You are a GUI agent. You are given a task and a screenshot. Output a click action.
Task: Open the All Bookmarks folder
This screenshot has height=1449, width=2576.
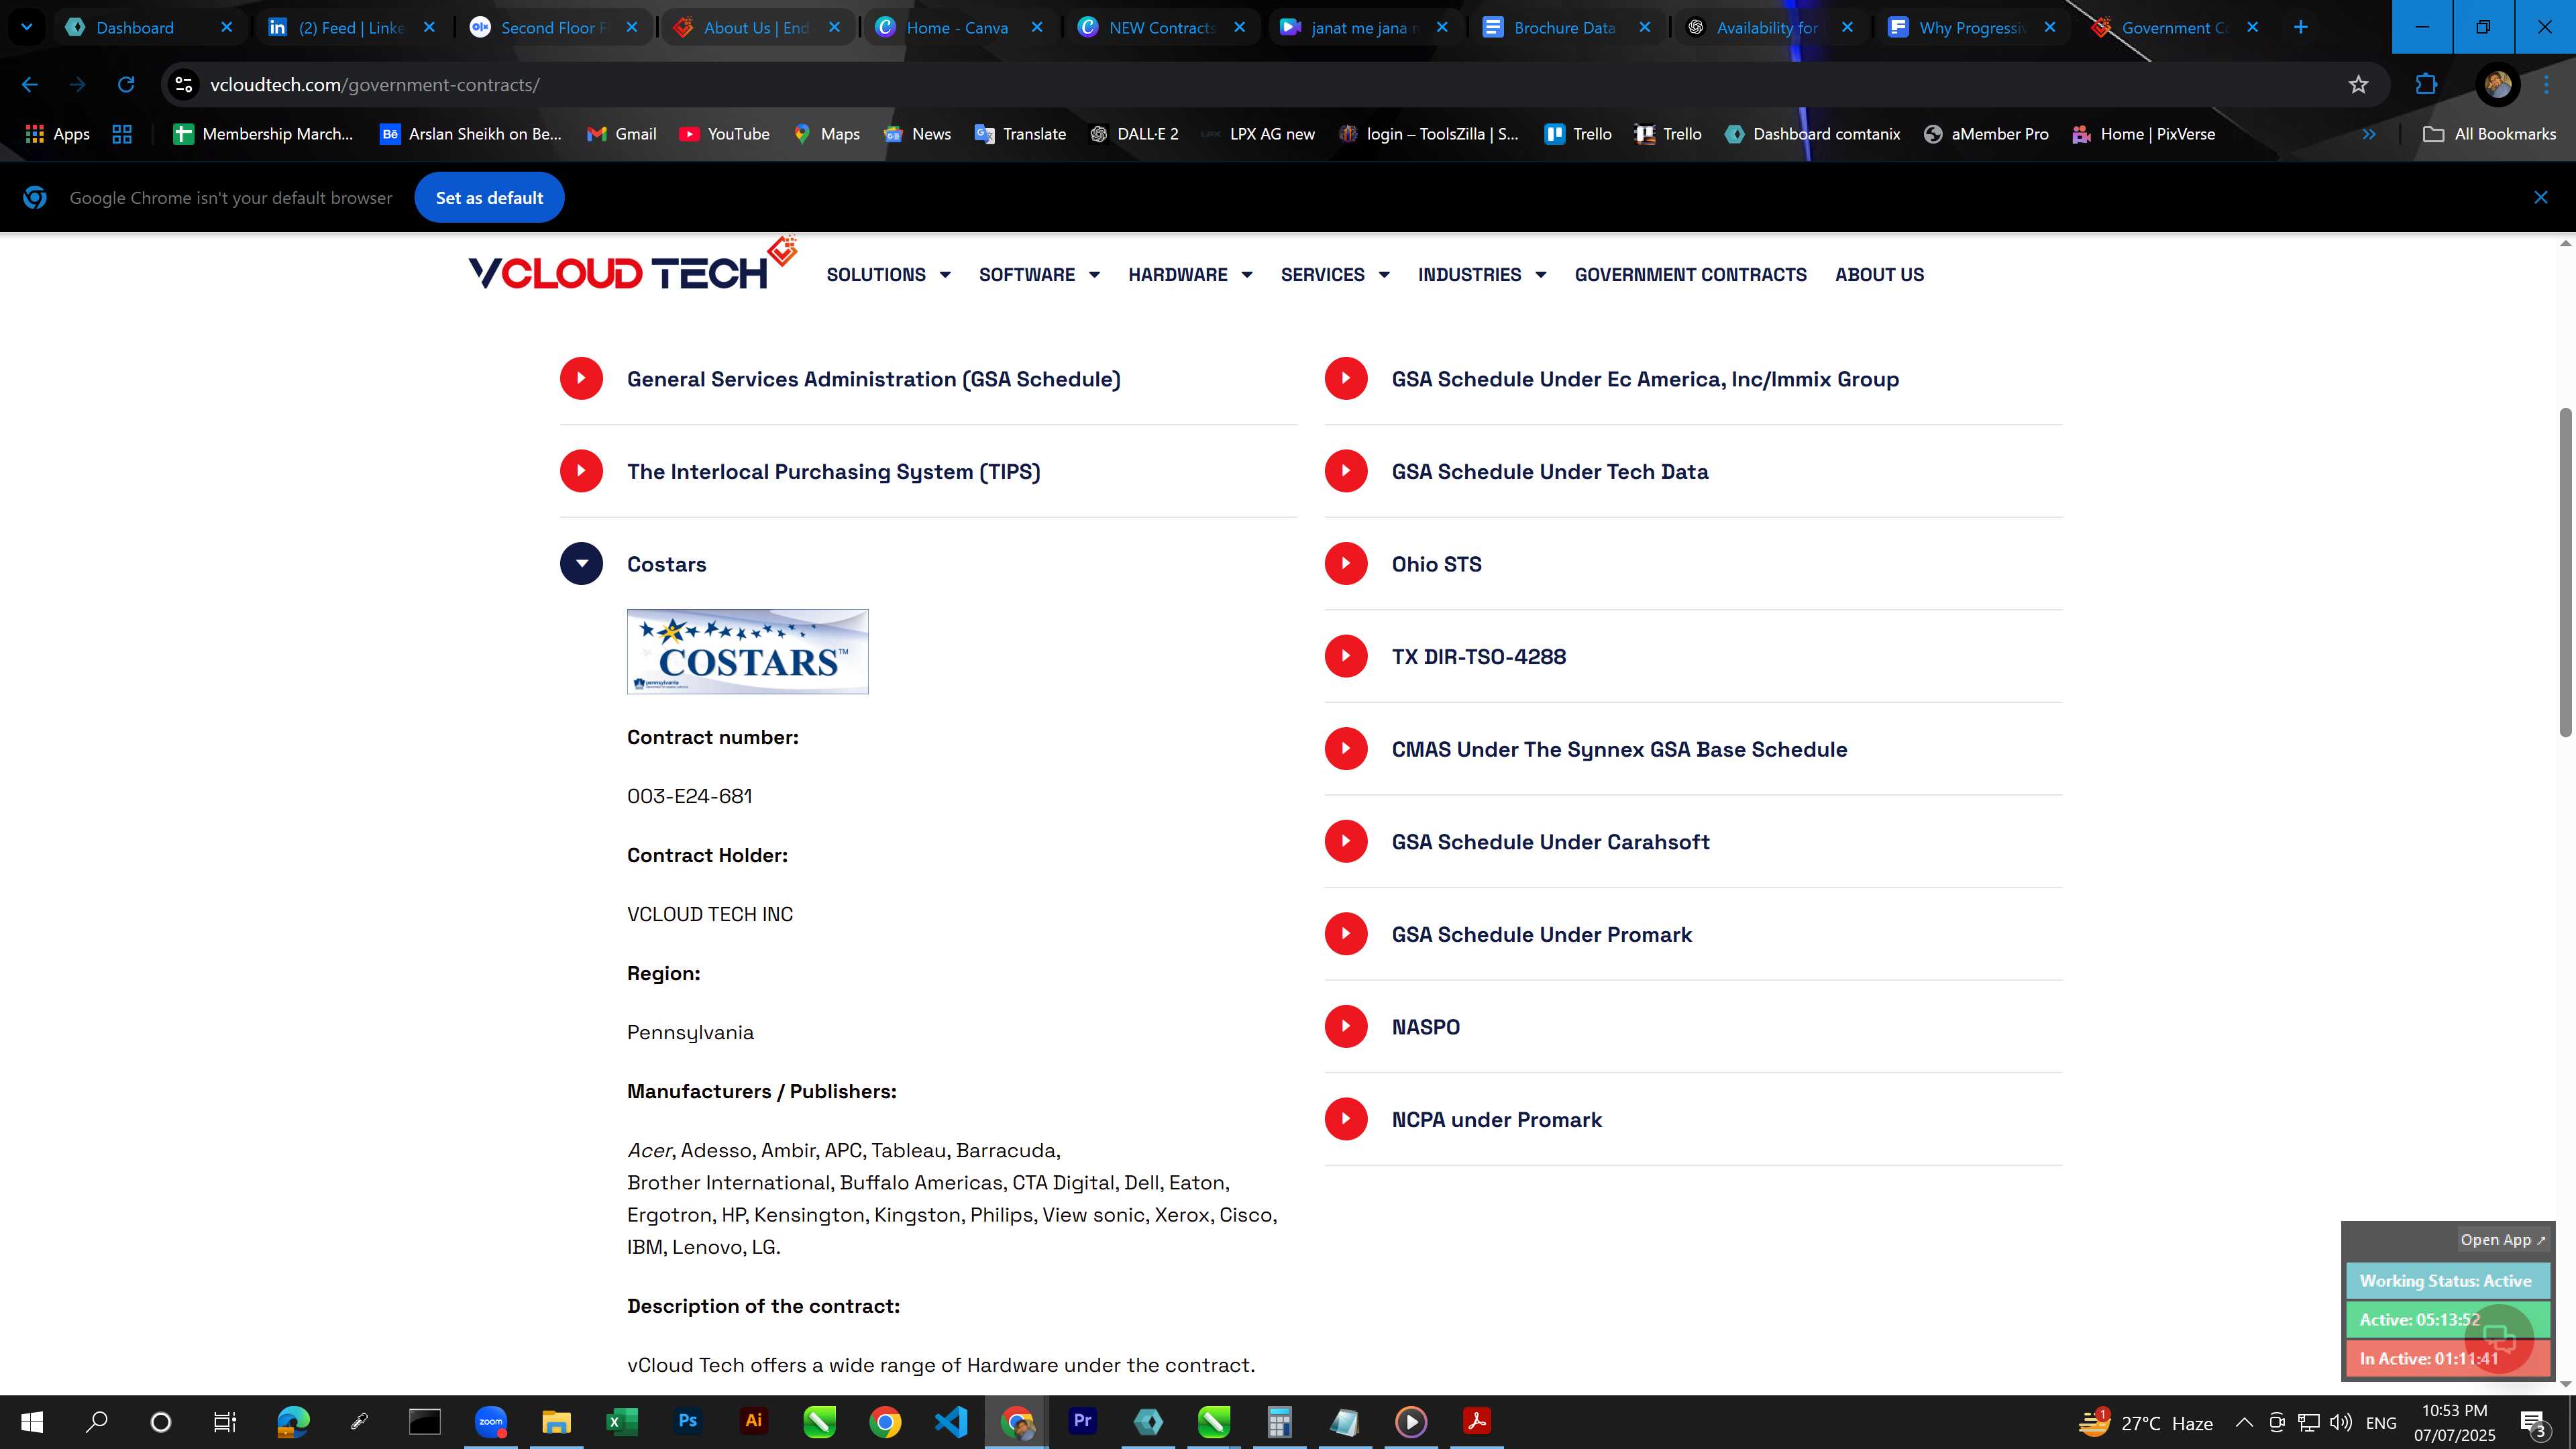(2490, 134)
